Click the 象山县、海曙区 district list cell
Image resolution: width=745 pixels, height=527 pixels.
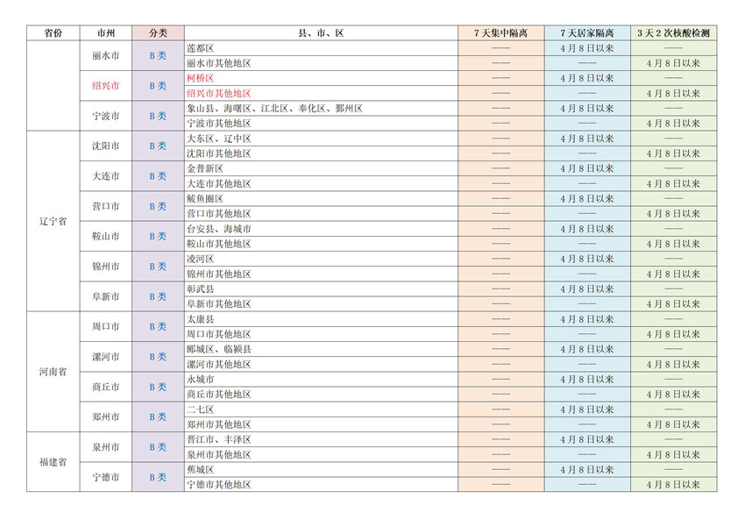pos(274,109)
